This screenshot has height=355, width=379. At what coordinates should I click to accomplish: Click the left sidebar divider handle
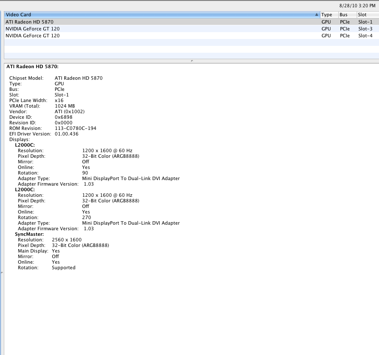pos(2,273)
